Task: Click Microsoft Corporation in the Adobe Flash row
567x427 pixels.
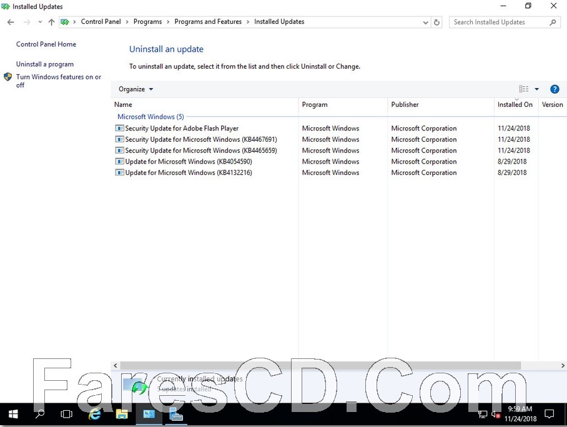Action: click(424, 129)
